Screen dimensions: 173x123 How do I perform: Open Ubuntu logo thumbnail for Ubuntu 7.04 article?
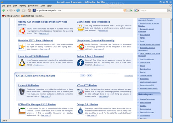pos(22,31)
